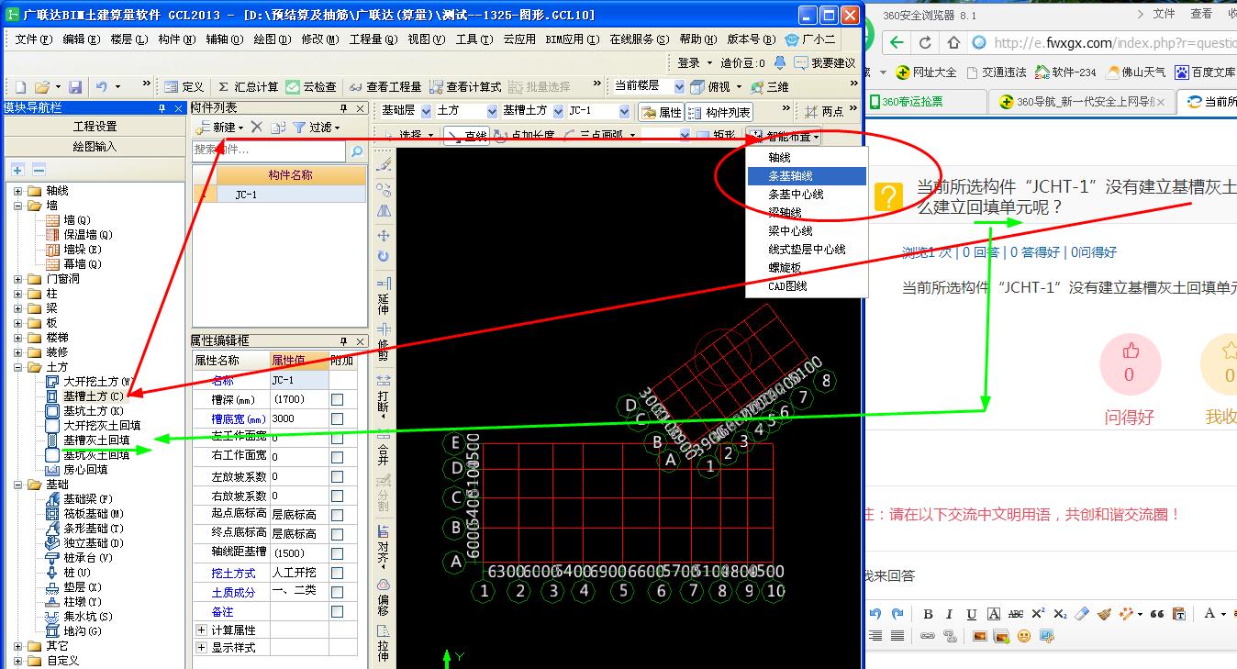Click italic I in answer editor
The image size is (1237, 669).
point(949,614)
